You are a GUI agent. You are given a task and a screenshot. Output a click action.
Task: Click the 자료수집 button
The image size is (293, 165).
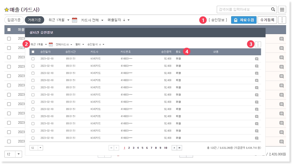[x=244, y=20]
